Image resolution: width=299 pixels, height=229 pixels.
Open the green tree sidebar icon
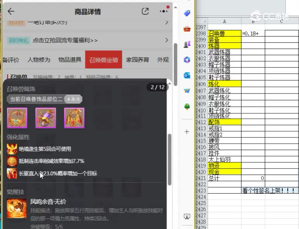(187, 106)
